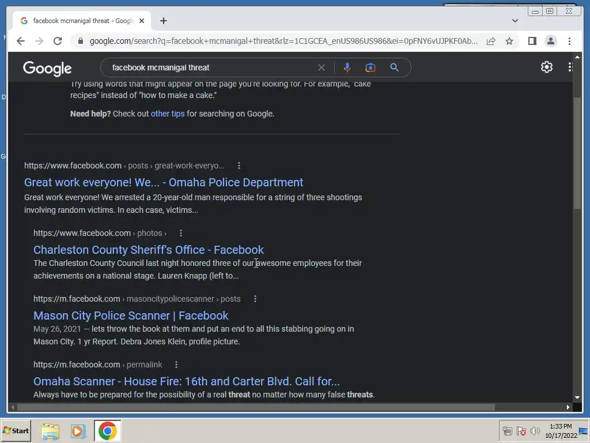Screen dimensions: 590x443
Task: Close the facebook mcmanigal threat tab
Action: tap(142, 21)
